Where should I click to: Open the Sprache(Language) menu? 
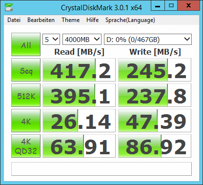tap(130, 20)
